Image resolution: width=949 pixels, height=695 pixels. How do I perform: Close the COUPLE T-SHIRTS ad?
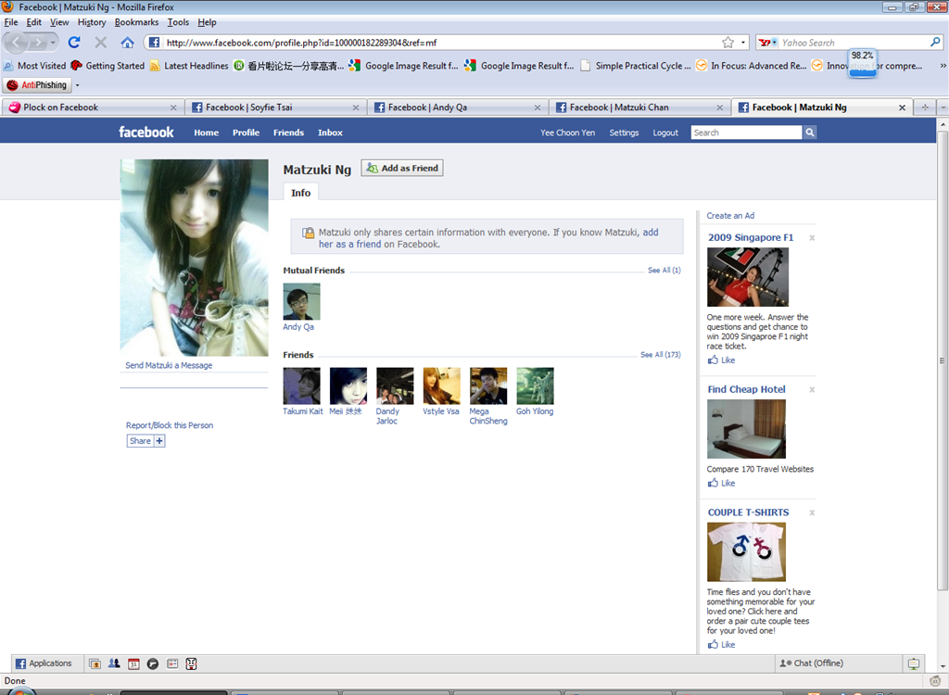pos(812,512)
